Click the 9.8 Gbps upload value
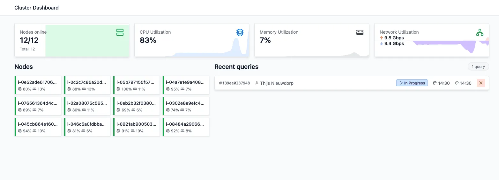499x180 pixels. tap(394, 38)
